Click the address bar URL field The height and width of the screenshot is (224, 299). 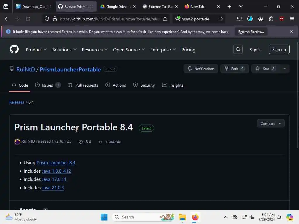tap(109, 19)
